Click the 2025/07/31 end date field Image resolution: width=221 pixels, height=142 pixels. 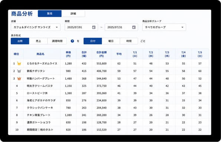(x=121, y=27)
